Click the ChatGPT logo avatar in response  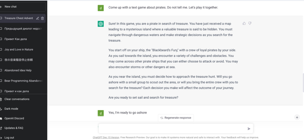(101, 24)
